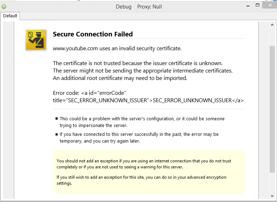Image resolution: width=277 pixels, height=202 pixels.
Task: Click the scroll up arrow
Action: 272,25
